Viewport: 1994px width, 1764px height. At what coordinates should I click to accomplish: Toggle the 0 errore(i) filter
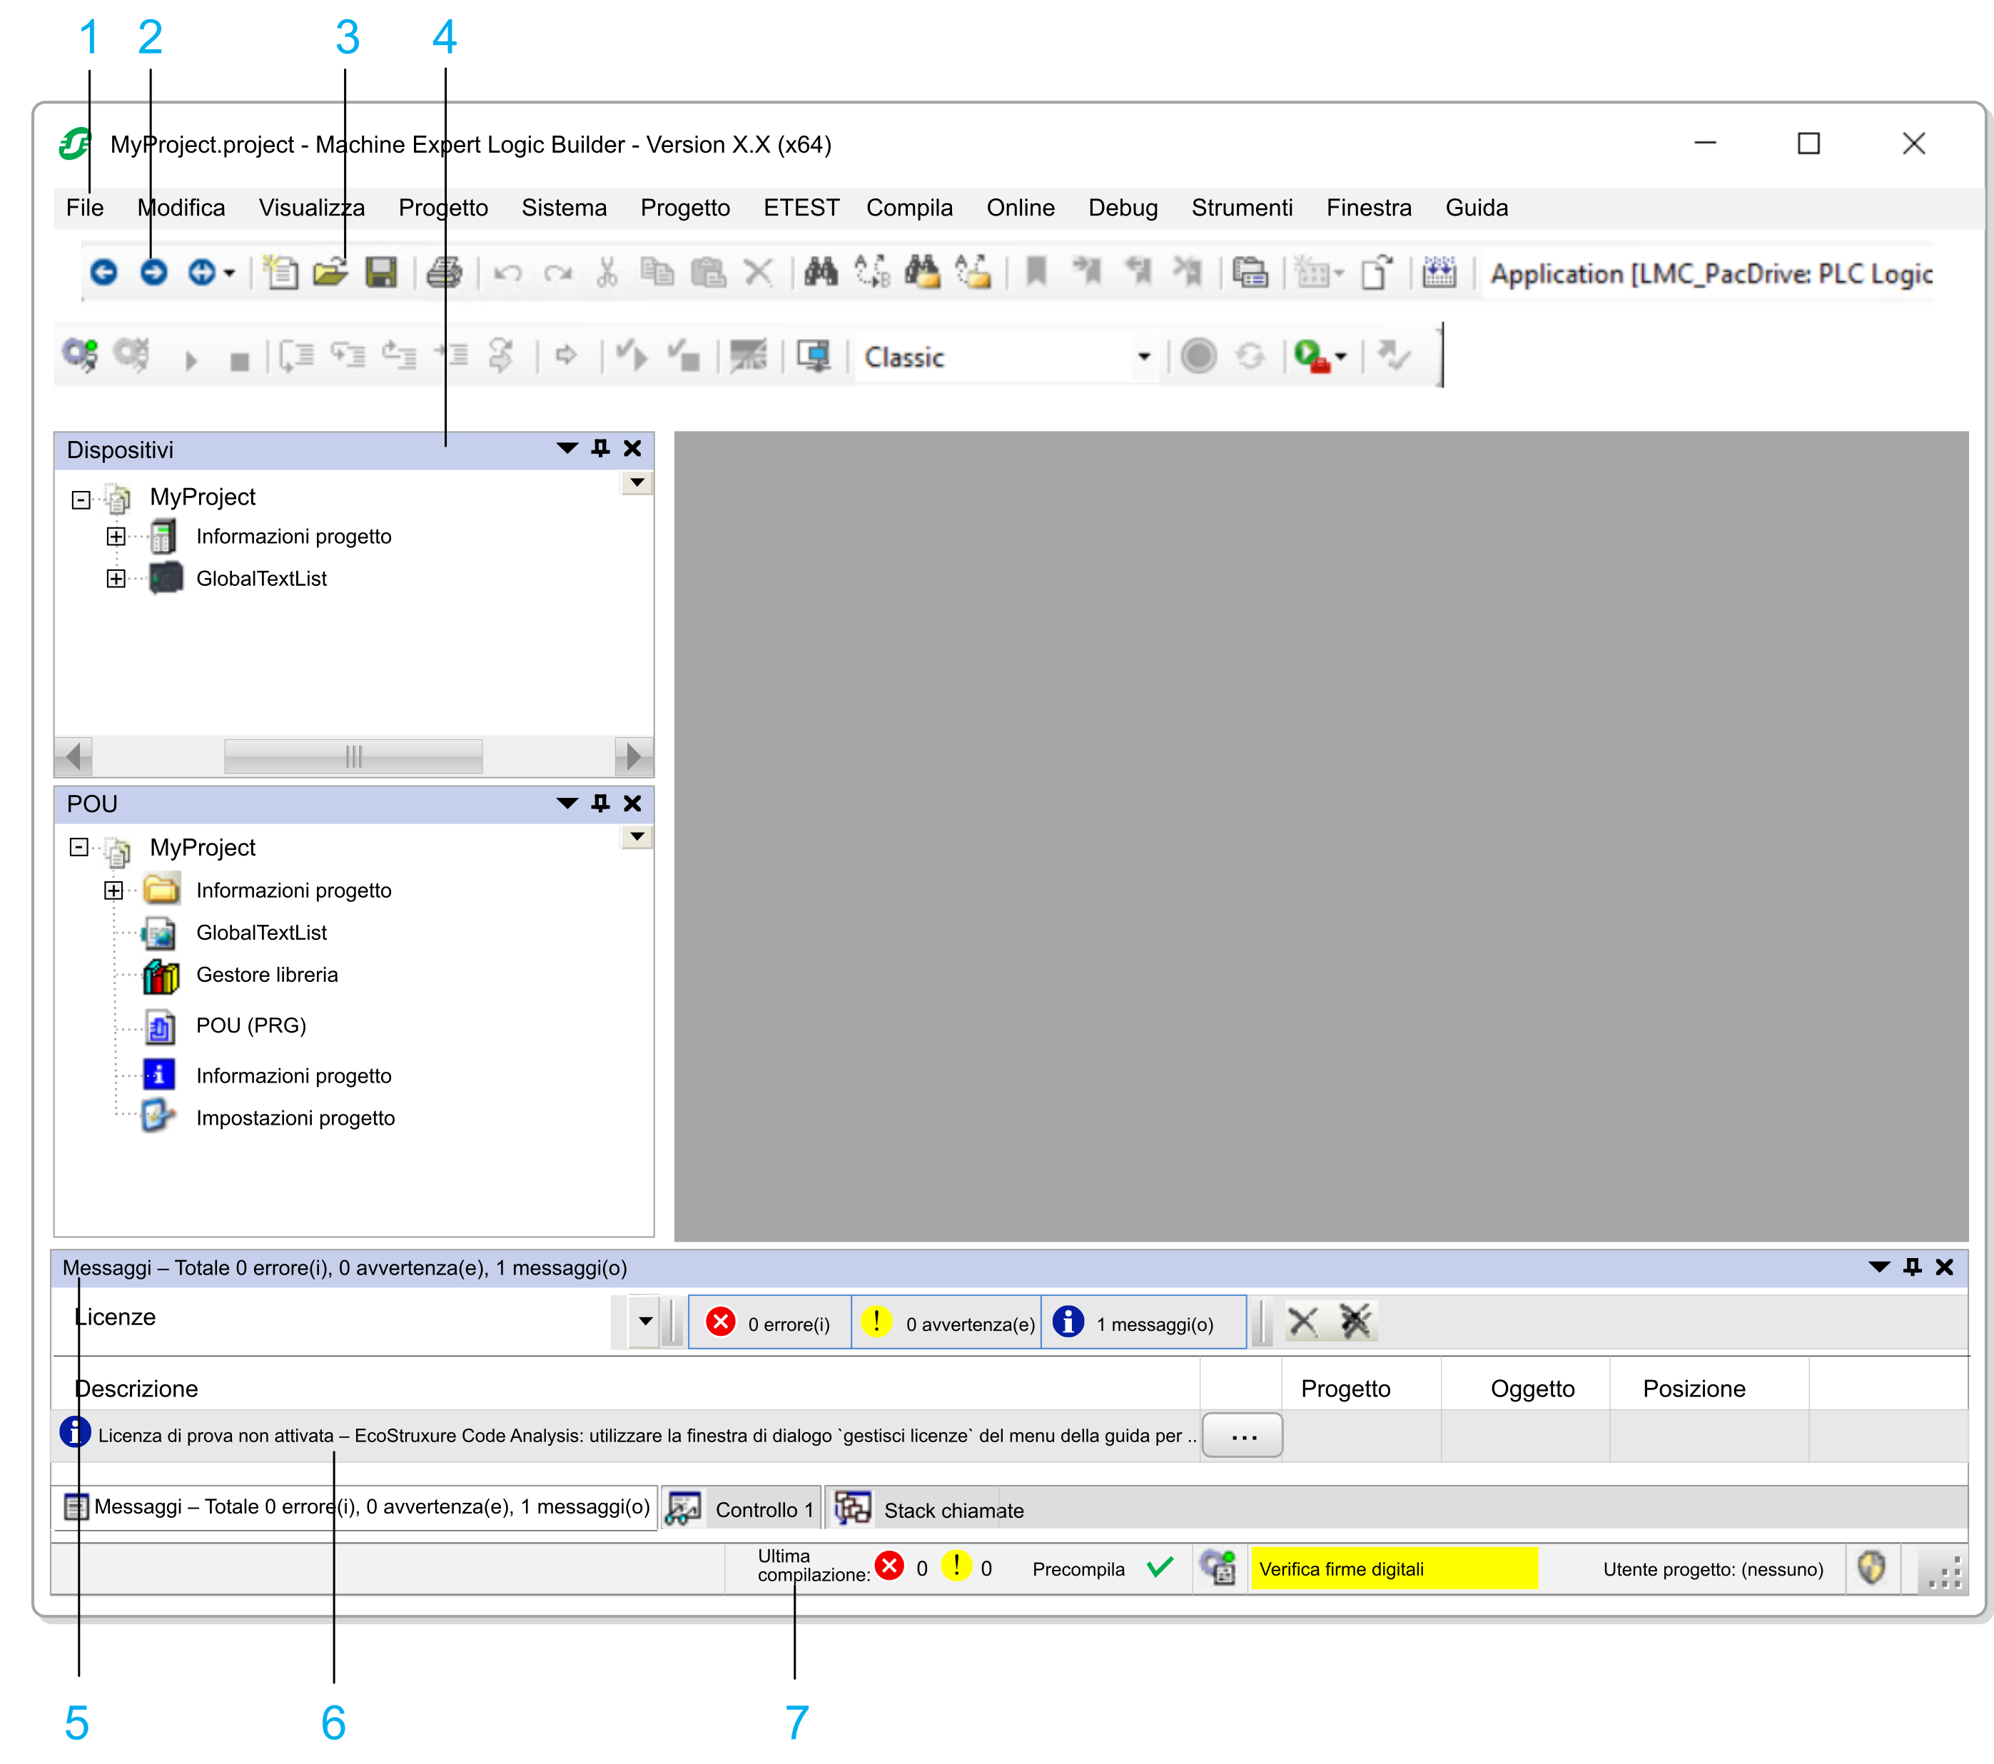[770, 1323]
